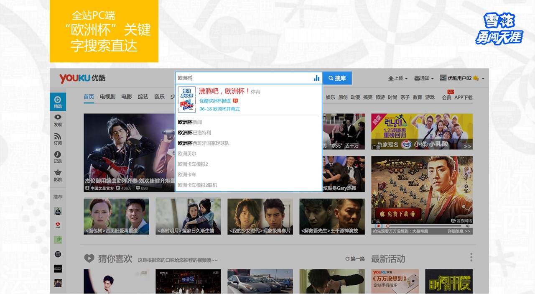Switch to the 首页 tab
Screen dimensions: 535x294
pyautogui.click(x=89, y=97)
